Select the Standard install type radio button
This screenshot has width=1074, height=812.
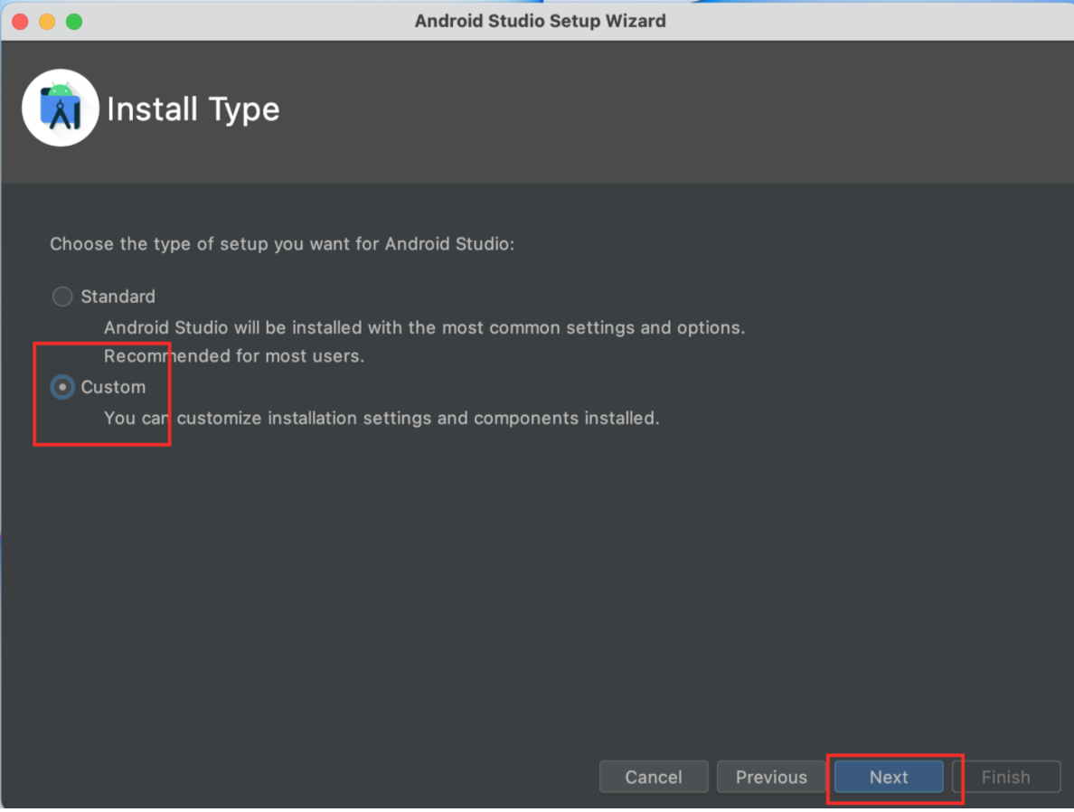(62, 297)
